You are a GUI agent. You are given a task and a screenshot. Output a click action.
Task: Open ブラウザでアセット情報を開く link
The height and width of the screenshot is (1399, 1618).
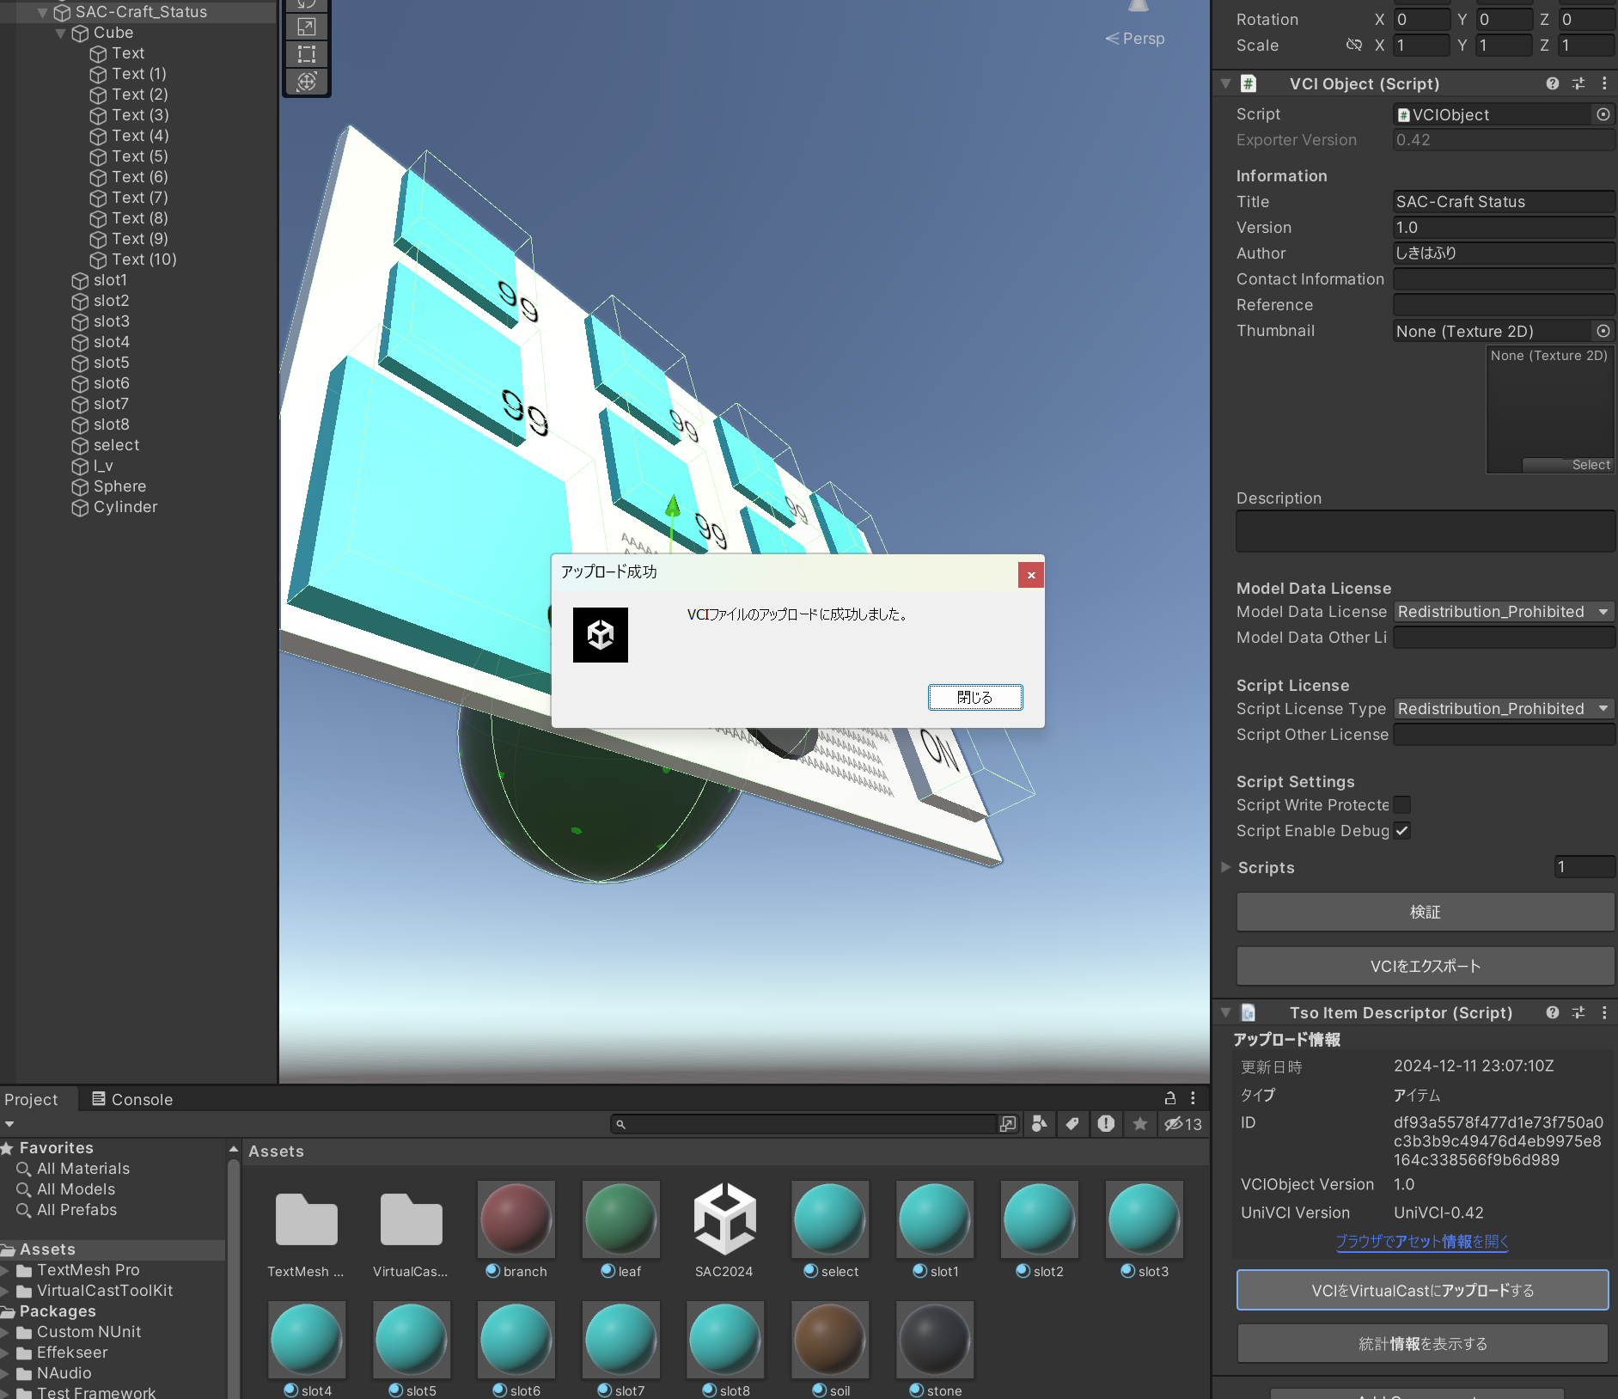click(x=1422, y=1241)
